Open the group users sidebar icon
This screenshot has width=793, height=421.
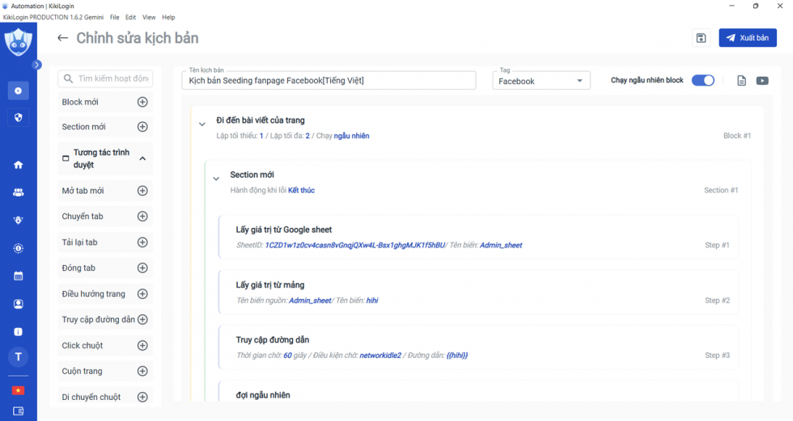[18, 192]
